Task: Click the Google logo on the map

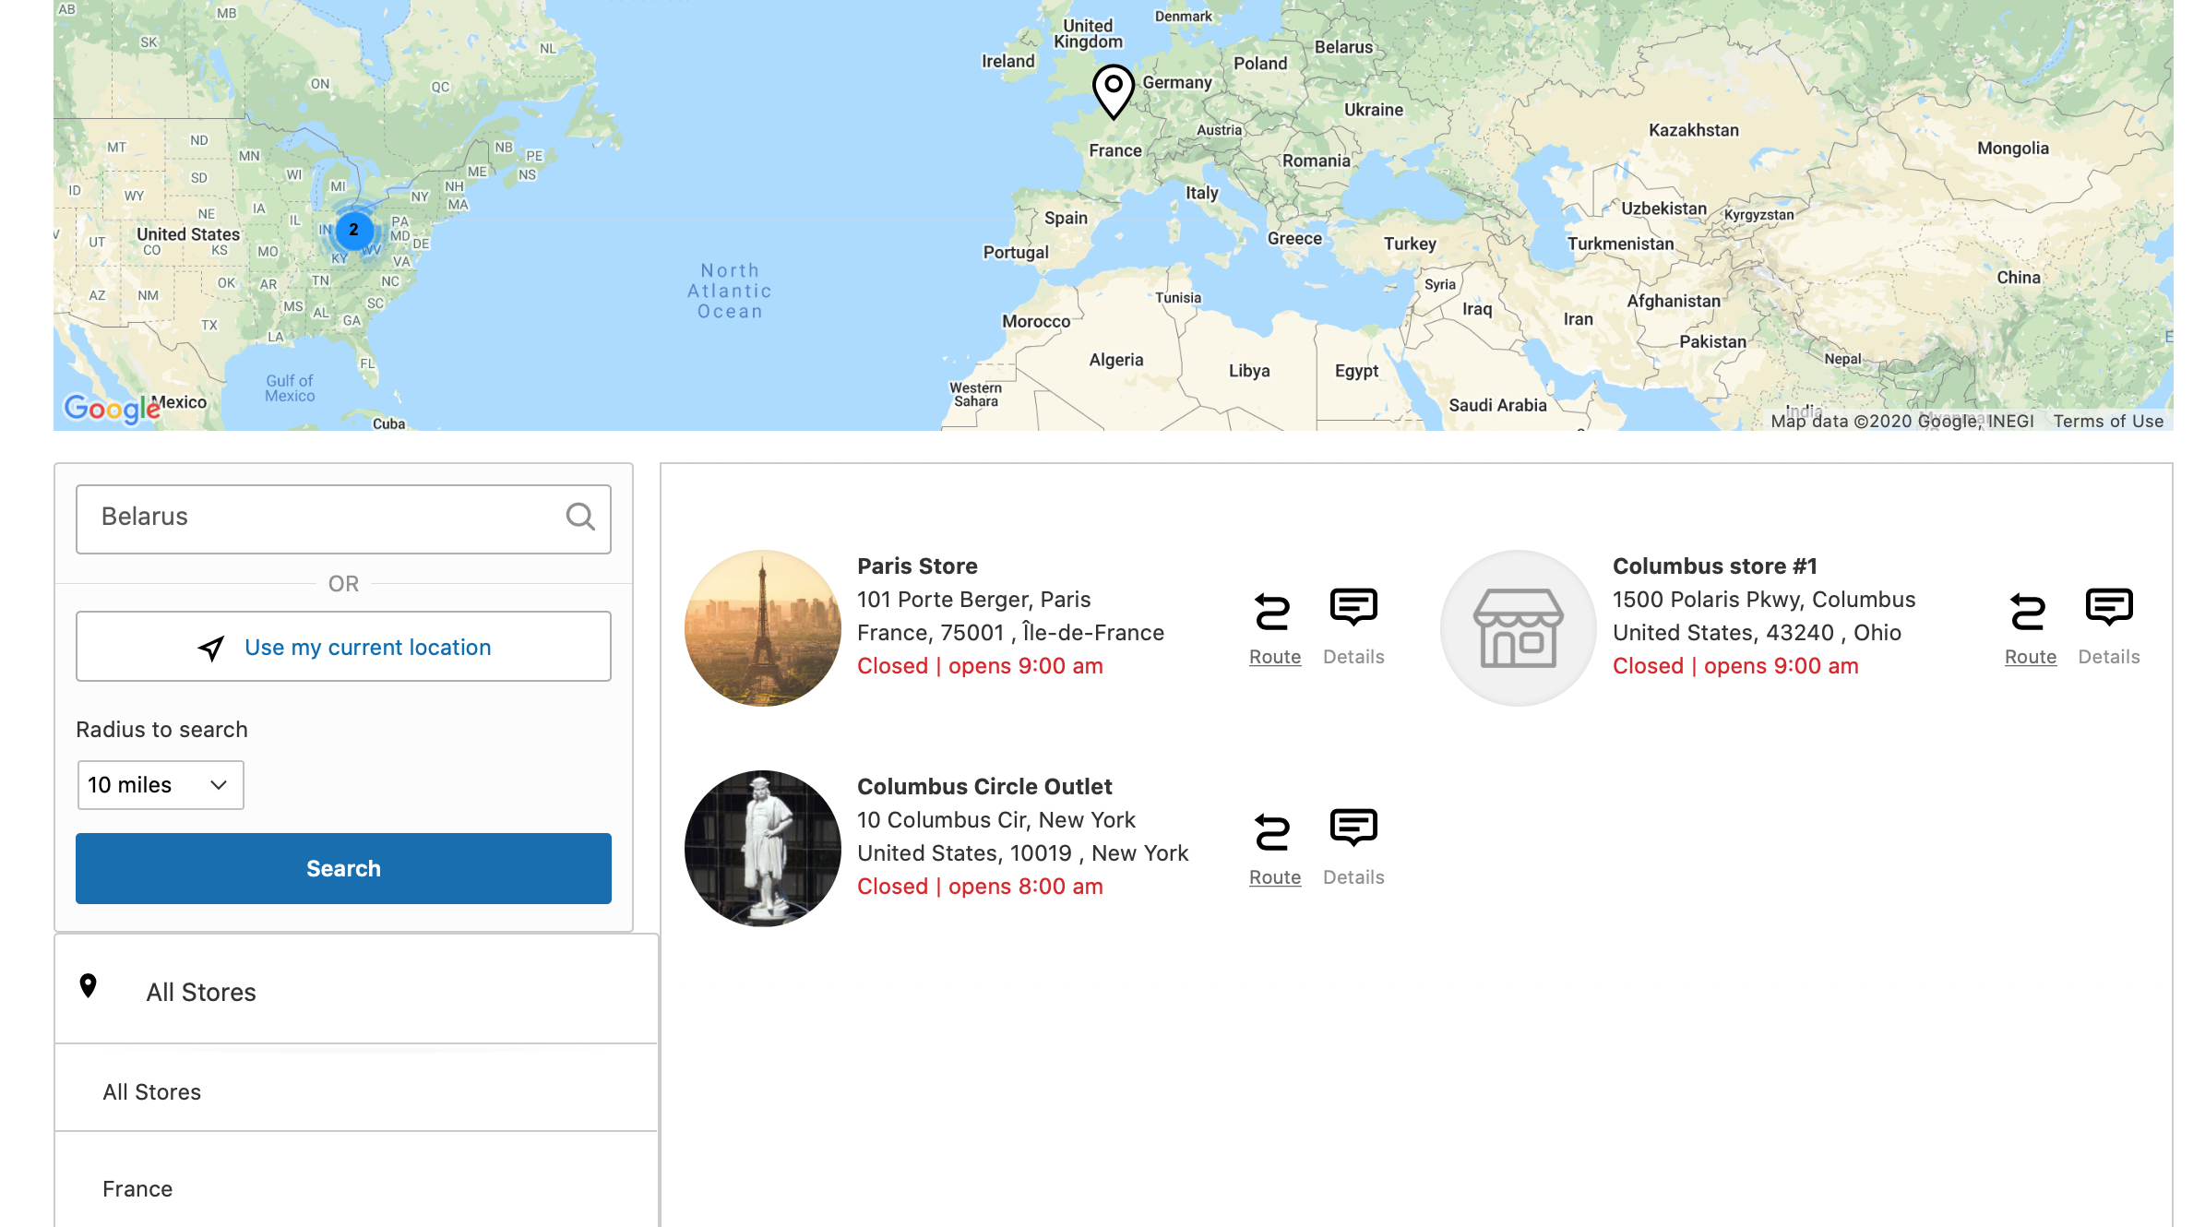Action: click(112, 408)
